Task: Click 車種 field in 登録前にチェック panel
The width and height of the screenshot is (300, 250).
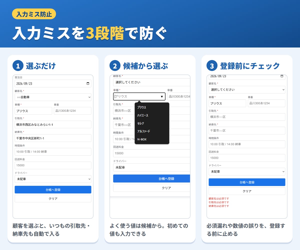Action: click(x=227, y=103)
